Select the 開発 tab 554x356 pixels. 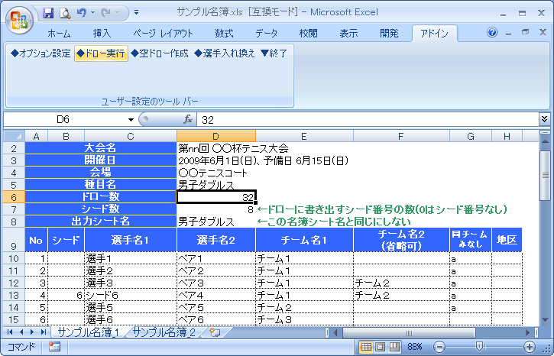(389, 34)
